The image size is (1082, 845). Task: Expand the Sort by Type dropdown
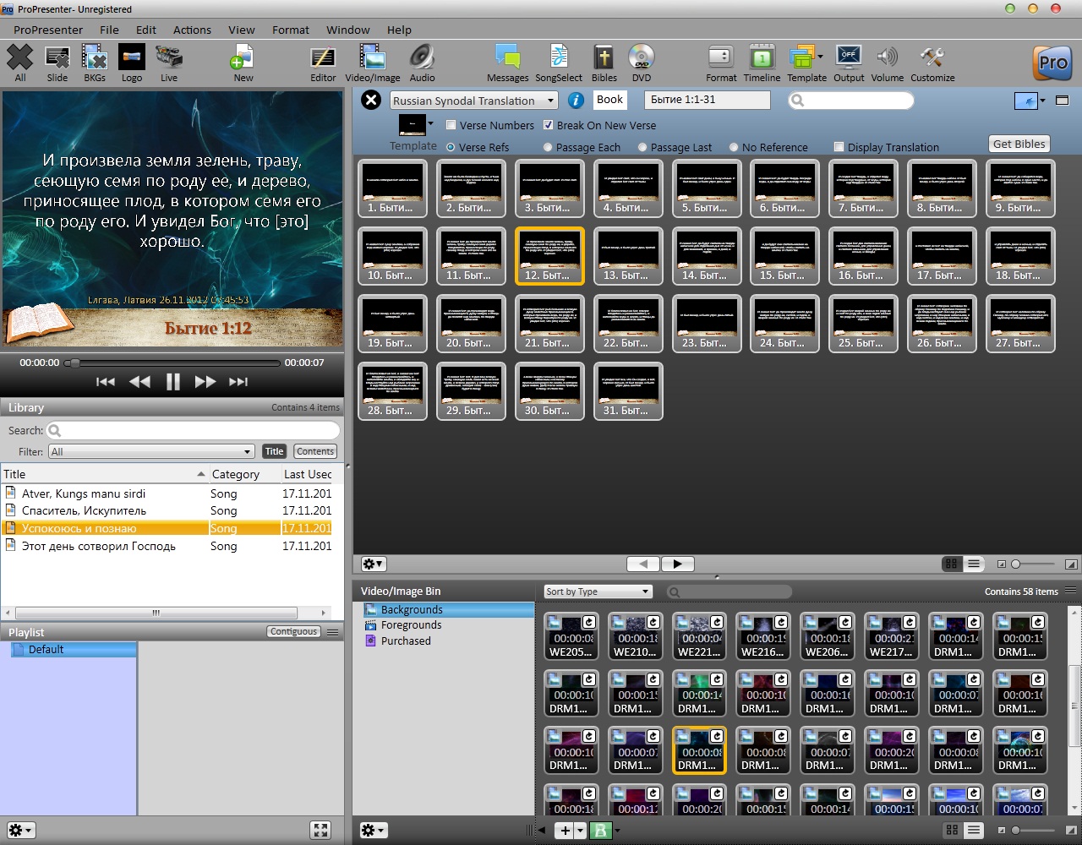[x=598, y=591]
